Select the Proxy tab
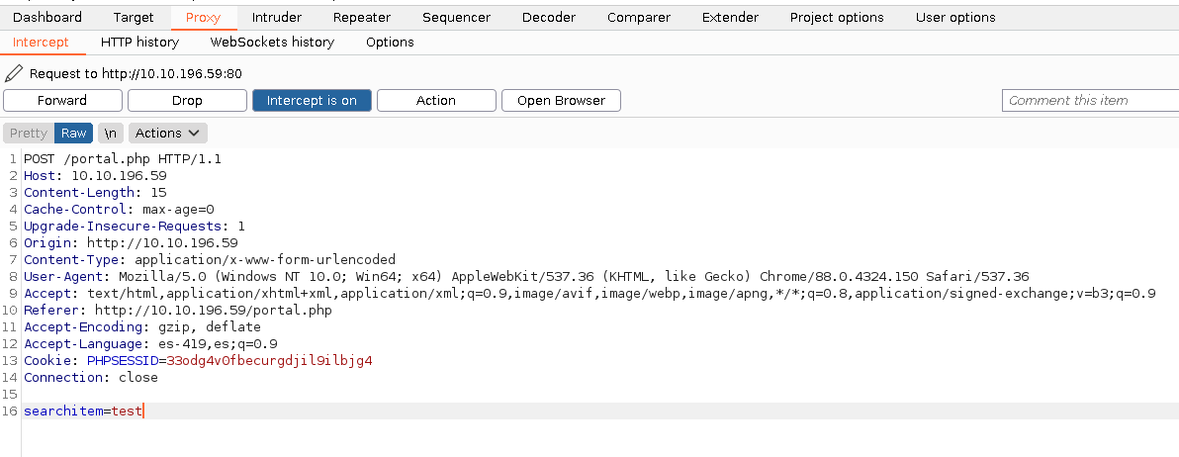The height and width of the screenshot is (457, 1179). click(203, 17)
